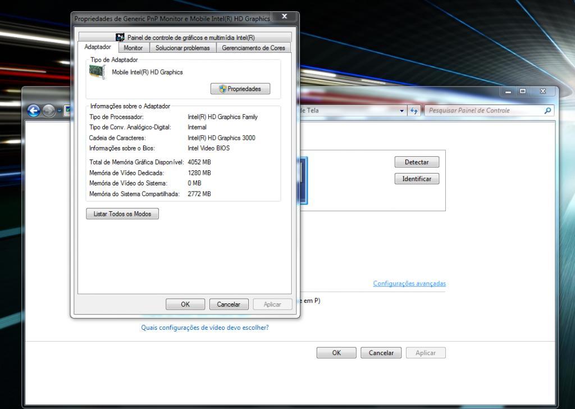Close the Propriedades de Generic PnP Monitor dialog

284,16
